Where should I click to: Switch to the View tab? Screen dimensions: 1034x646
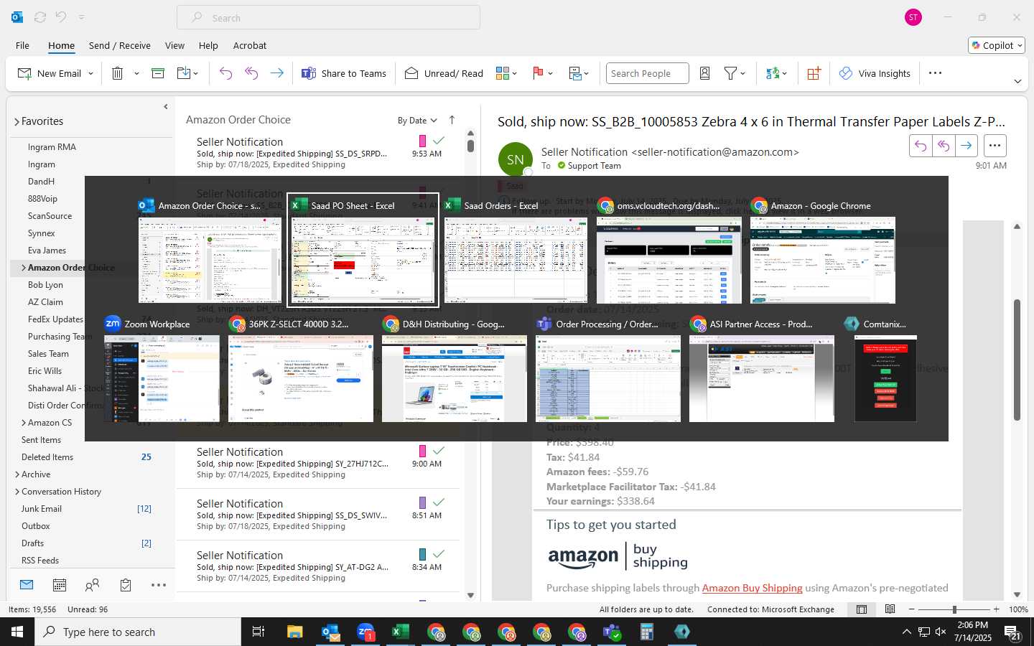point(174,45)
